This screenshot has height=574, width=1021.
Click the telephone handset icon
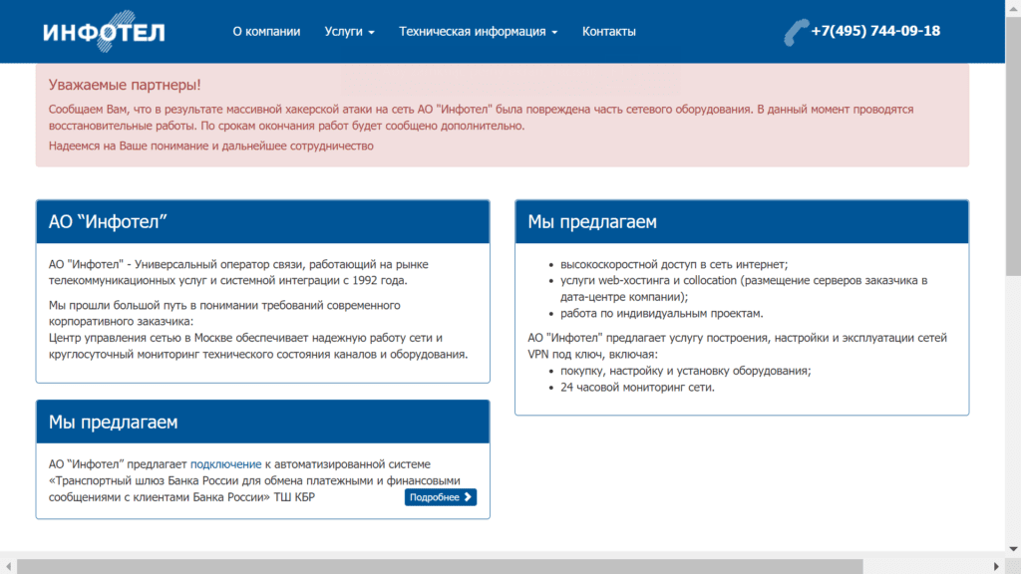click(x=796, y=32)
